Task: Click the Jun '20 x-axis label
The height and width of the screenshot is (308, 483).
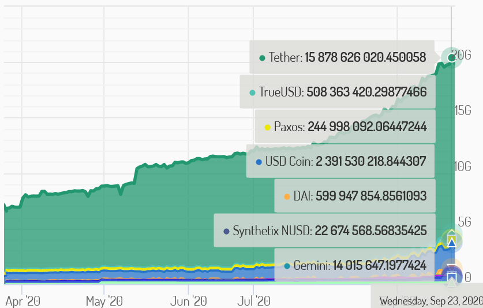Action: [189, 301]
